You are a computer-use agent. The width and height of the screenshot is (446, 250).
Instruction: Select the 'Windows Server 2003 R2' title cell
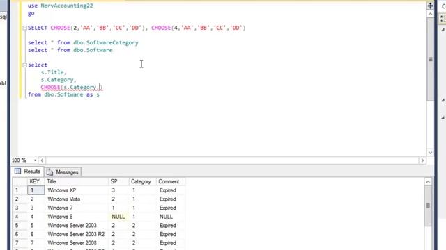pyautogui.click(x=77, y=234)
